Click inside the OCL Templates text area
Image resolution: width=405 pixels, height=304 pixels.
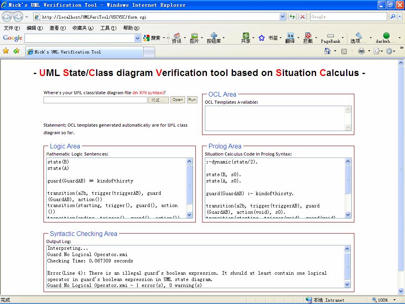click(x=275, y=118)
